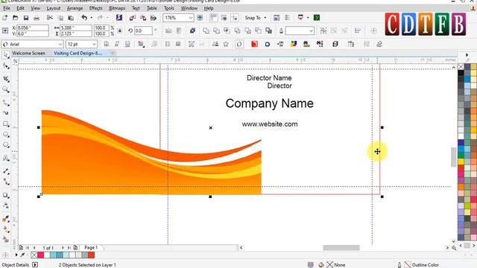Viewport: 477px width, 268px height.
Task: Click the Export icon
Action: click(x=143, y=18)
